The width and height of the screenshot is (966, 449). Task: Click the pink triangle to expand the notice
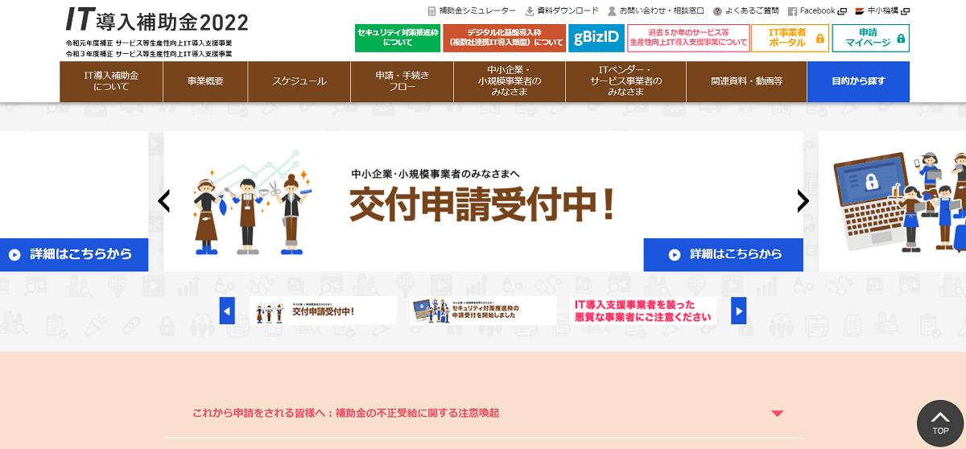pyautogui.click(x=777, y=414)
